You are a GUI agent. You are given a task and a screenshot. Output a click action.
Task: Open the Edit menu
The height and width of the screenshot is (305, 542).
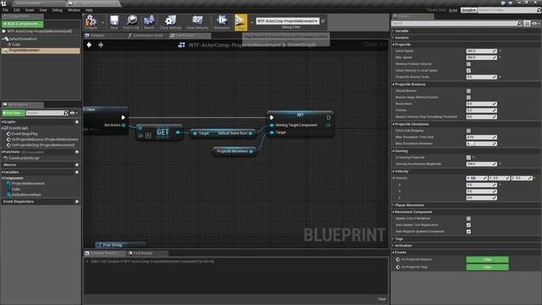[17, 10]
